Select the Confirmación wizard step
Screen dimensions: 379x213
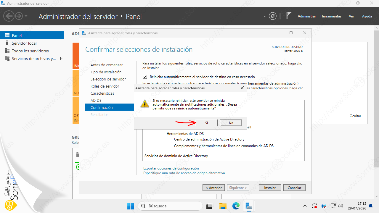110,107
